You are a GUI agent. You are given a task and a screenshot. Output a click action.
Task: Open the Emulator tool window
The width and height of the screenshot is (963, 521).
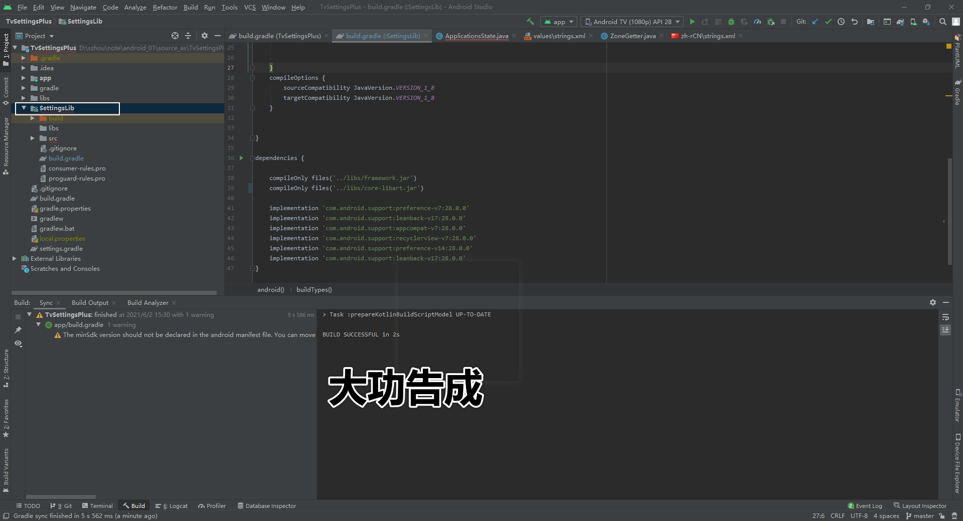pos(957,405)
